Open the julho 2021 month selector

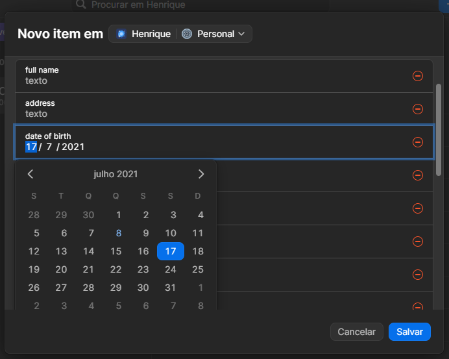click(115, 174)
